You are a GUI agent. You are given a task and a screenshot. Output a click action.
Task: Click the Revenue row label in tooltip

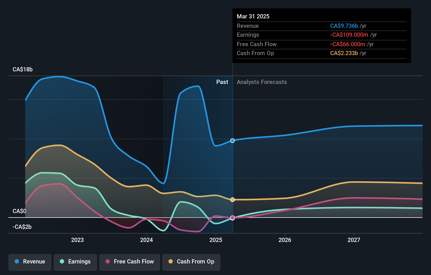[x=248, y=26]
